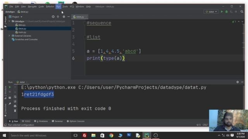Open the Windows Start menu
The width and height of the screenshot is (248, 139).
[x=4, y=136]
